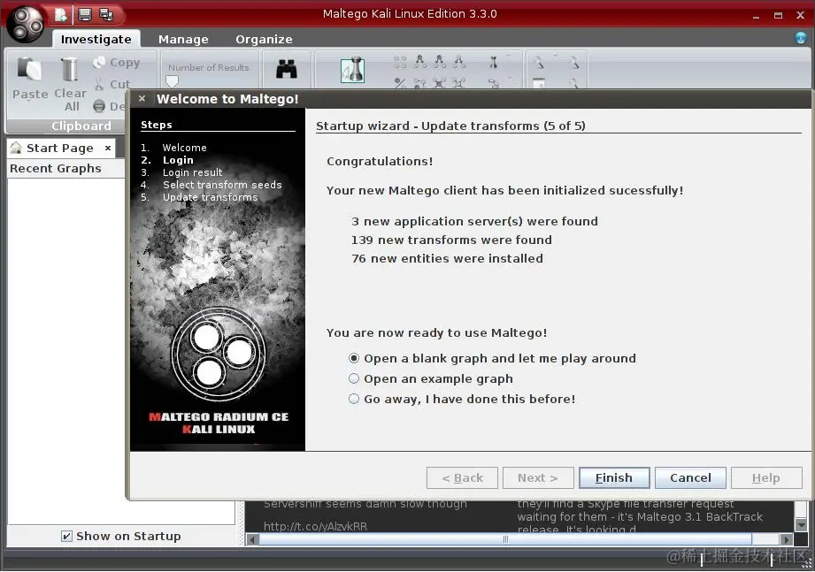Click the first magnifier zoom icon

pyautogui.click(x=539, y=63)
